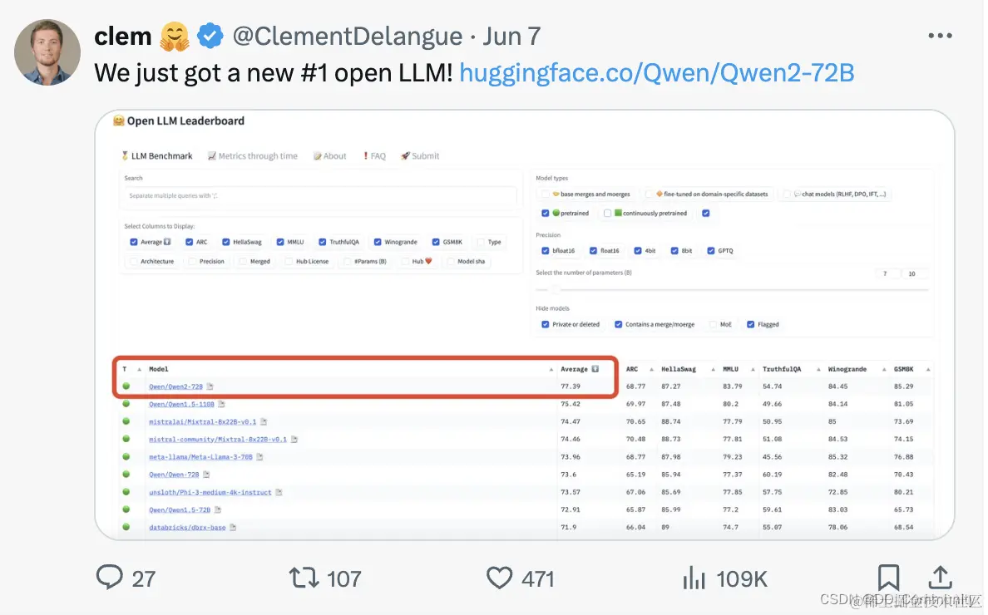The height and width of the screenshot is (615, 988).
Task: Click clem's profile avatar
Action: pos(47,52)
